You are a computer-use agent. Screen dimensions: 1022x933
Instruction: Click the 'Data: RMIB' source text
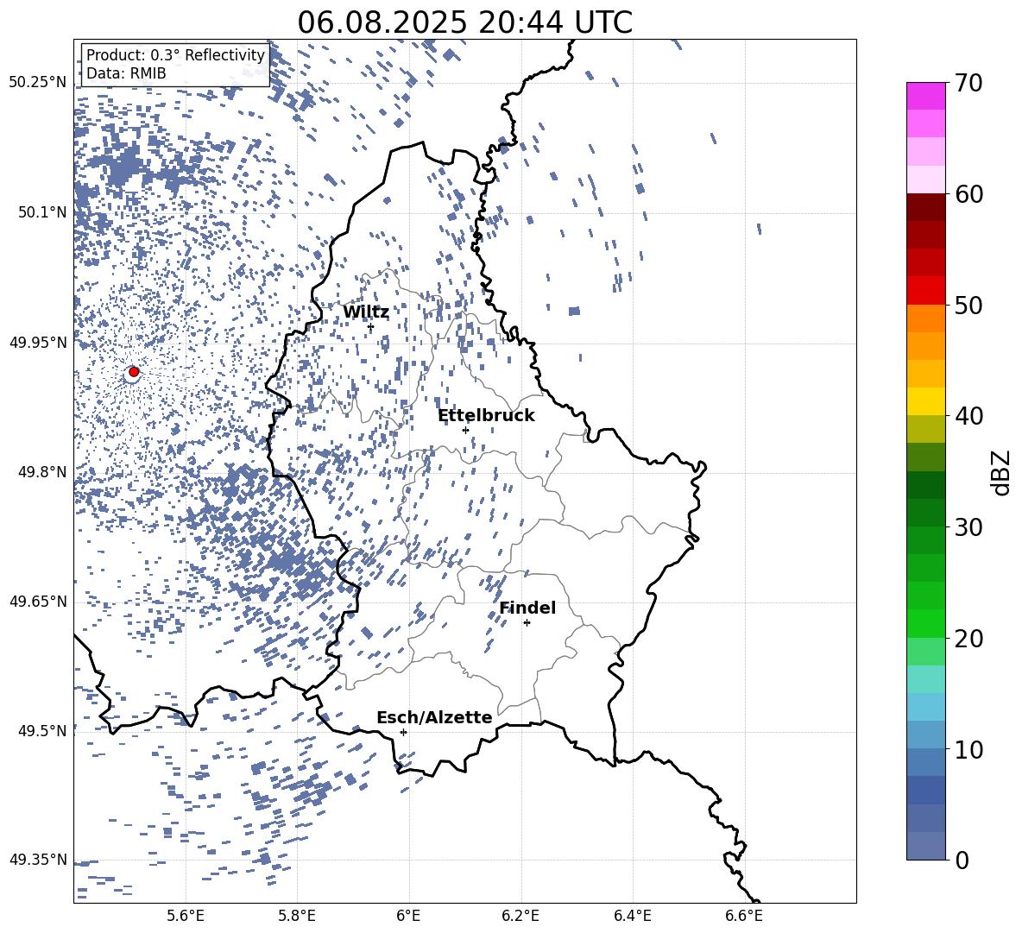pyautogui.click(x=126, y=73)
